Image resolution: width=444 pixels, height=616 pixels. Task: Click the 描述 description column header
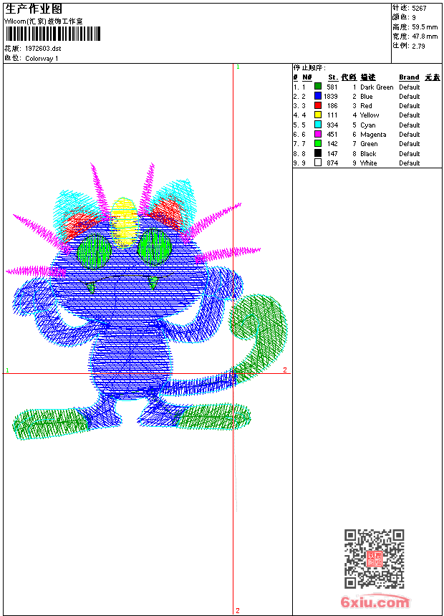[x=368, y=77]
